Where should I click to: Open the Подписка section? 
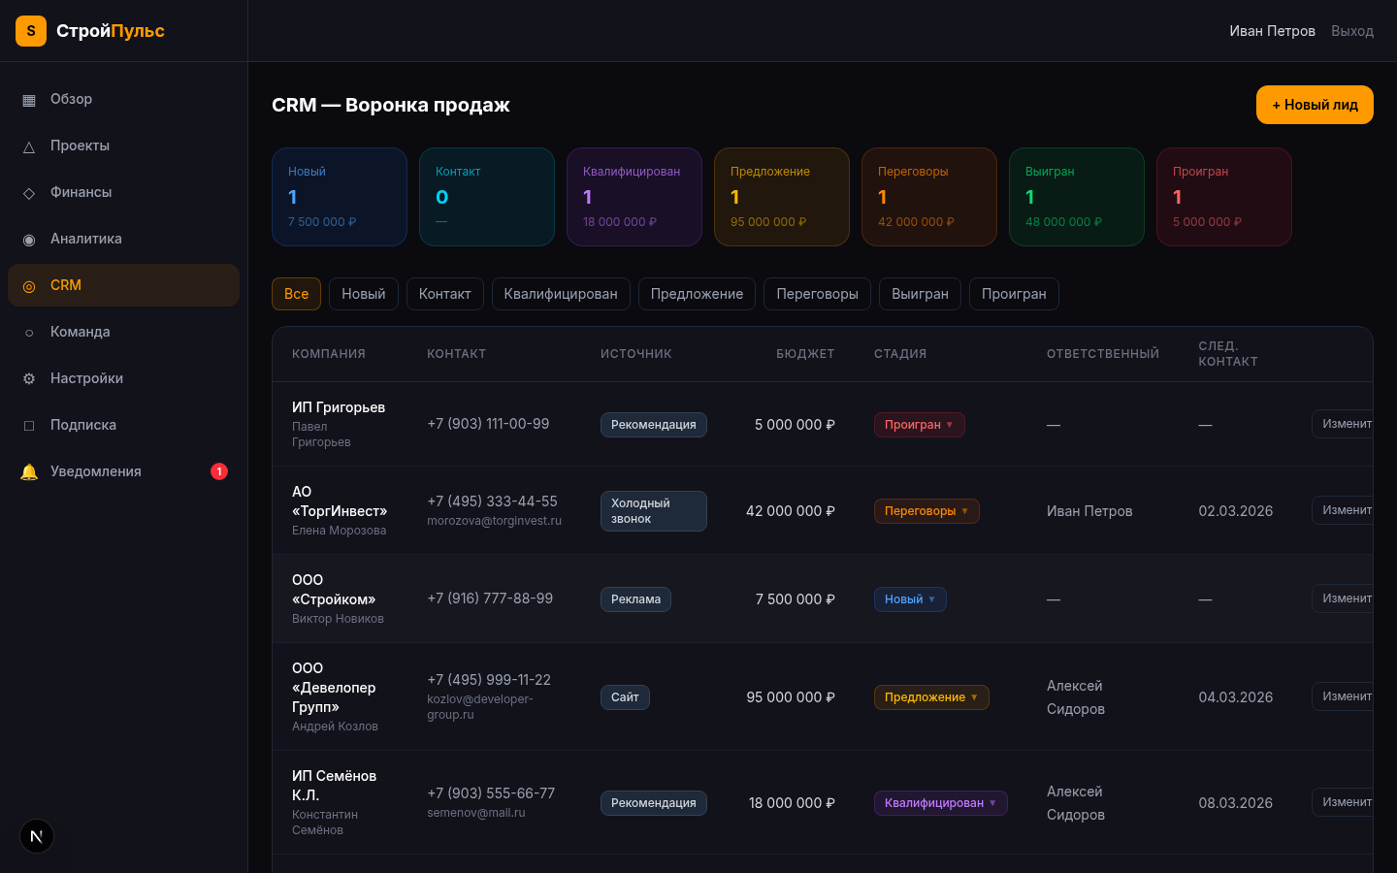[x=82, y=425]
